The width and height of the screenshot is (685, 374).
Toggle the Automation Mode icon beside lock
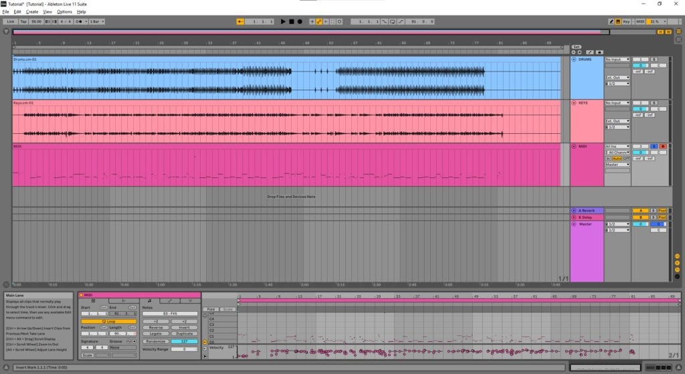pyautogui.click(x=590, y=52)
